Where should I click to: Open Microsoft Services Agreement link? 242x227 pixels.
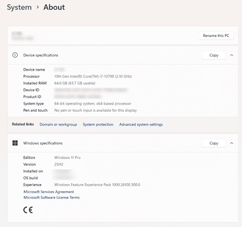pos(49,192)
